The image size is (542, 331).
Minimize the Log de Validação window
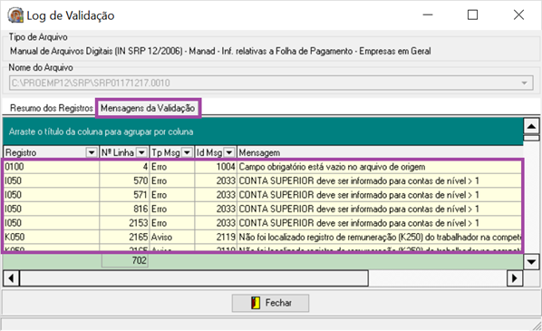[428, 15]
